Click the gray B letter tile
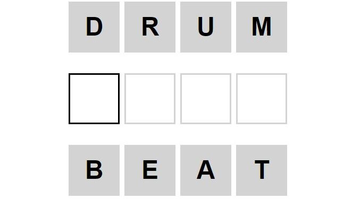Screen dimensions: 352x199 (x=94, y=170)
